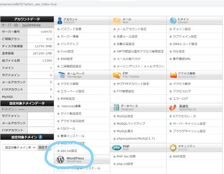This screenshot has width=224, height=174.
Task: Click the FTP section folder icon
Action: pos(116,75)
